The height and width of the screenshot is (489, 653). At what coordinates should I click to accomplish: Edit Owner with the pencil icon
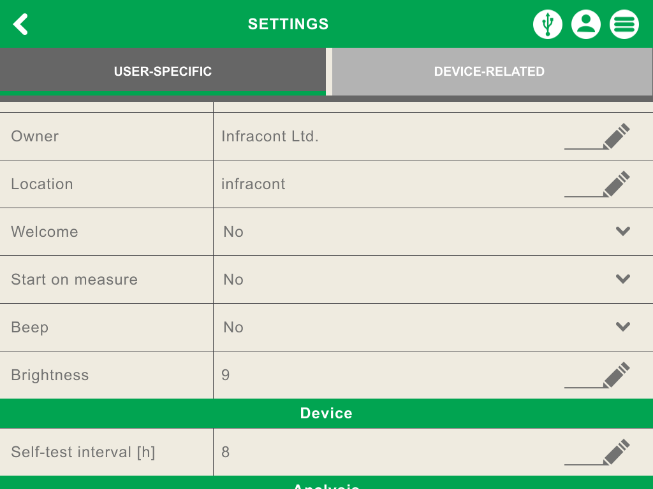tap(615, 136)
